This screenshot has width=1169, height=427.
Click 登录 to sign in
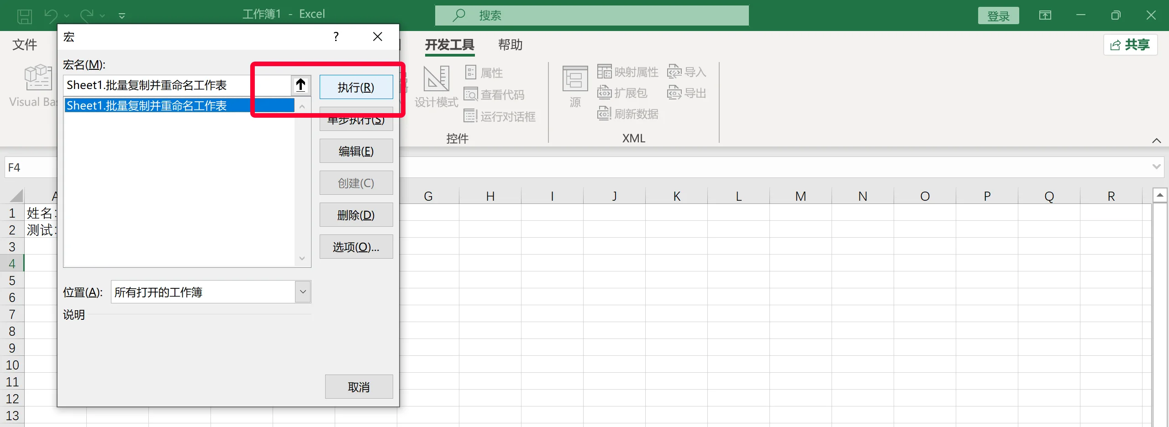(998, 15)
